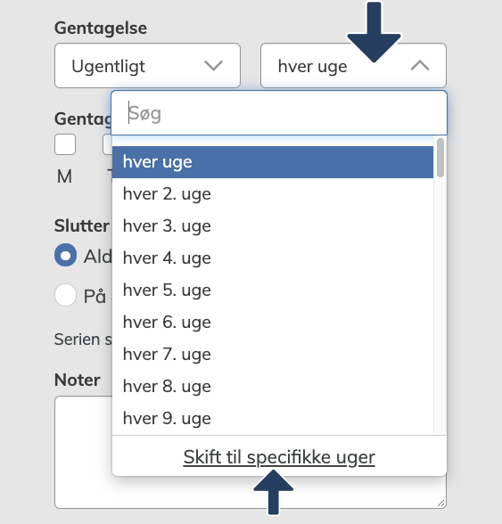Click the Søg search field
This screenshot has height=524, width=502.
click(x=279, y=113)
